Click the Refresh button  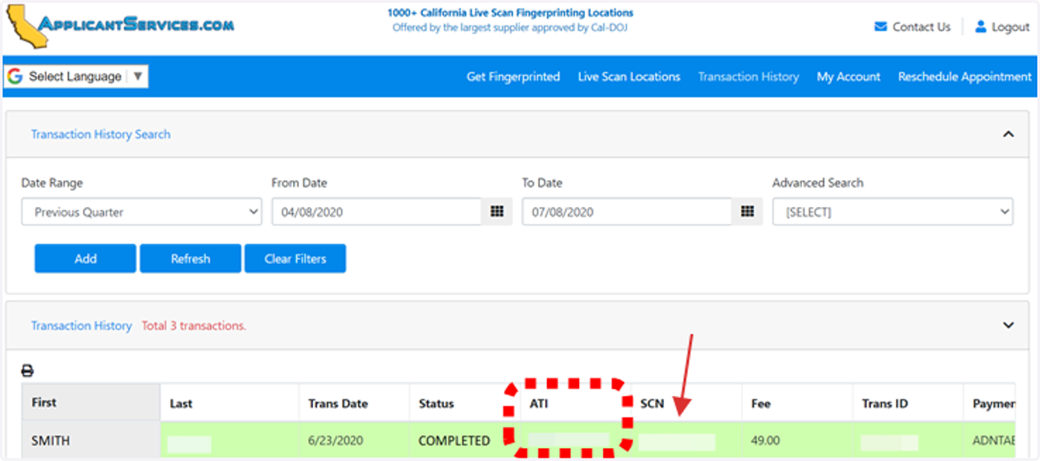190,258
